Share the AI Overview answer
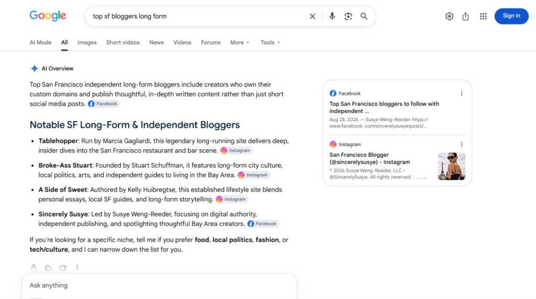 33,268
